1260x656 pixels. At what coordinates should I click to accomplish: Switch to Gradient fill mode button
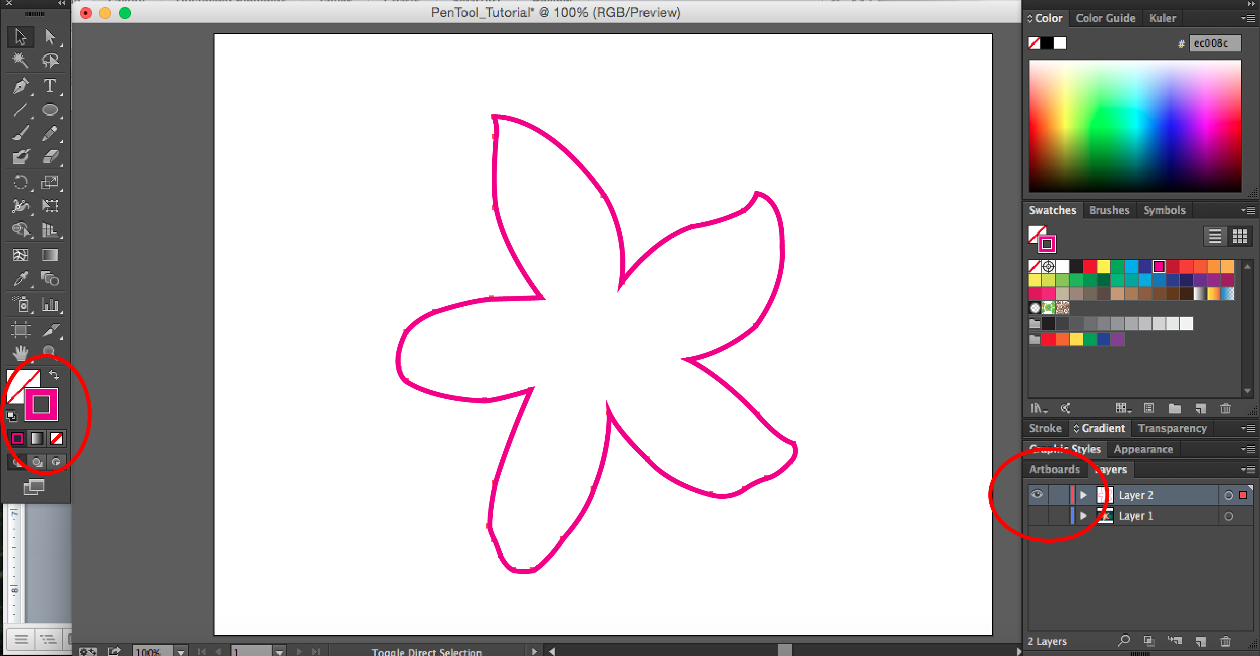coord(37,438)
